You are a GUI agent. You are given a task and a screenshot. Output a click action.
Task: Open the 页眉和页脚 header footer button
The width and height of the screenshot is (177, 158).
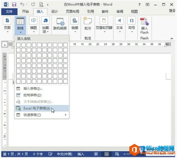click(x=104, y=25)
